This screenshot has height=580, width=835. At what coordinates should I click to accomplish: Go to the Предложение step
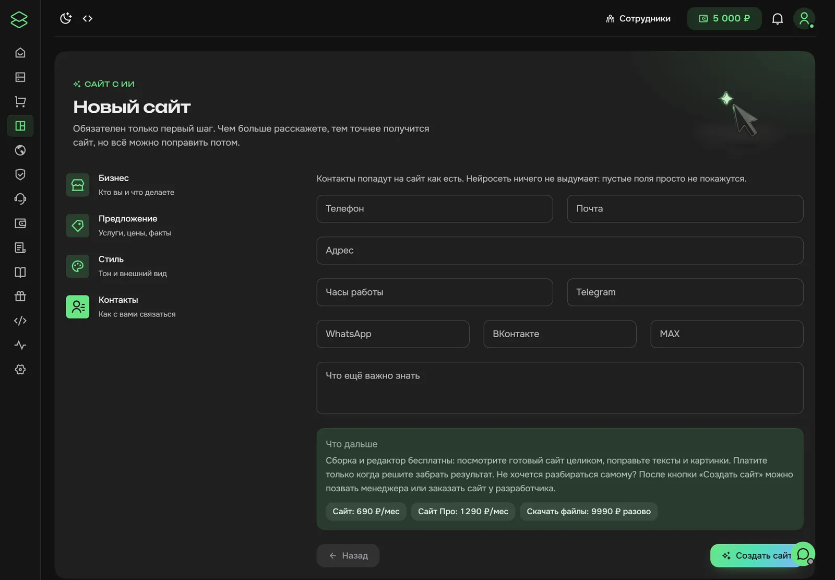(119, 226)
